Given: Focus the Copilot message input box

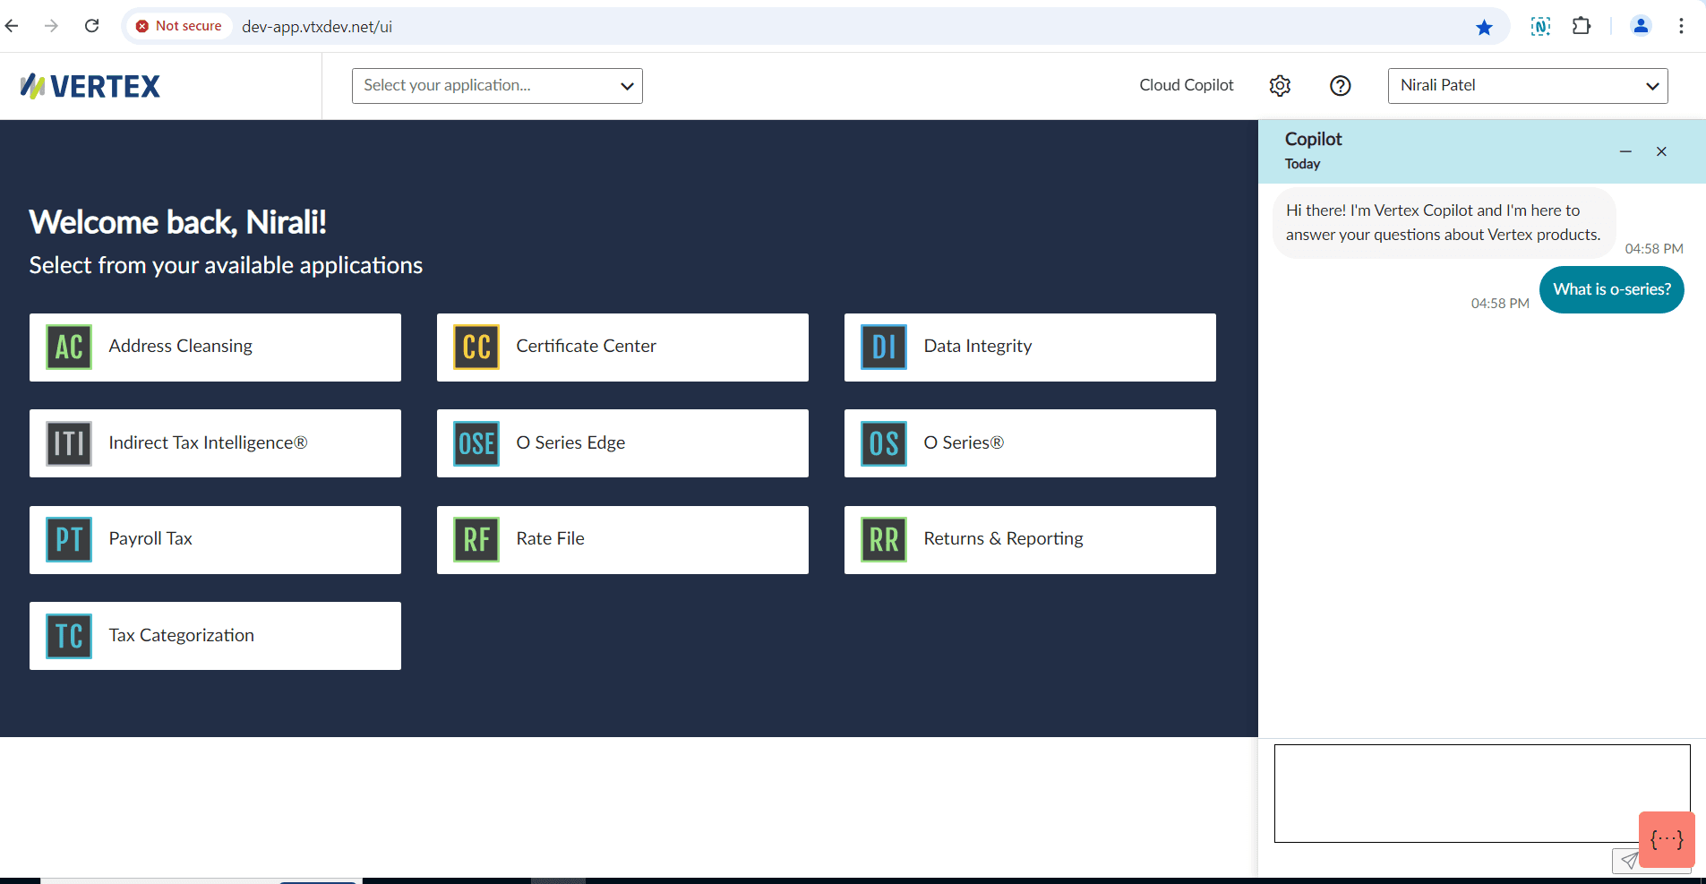Looking at the screenshot, I should [x=1482, y=794].
